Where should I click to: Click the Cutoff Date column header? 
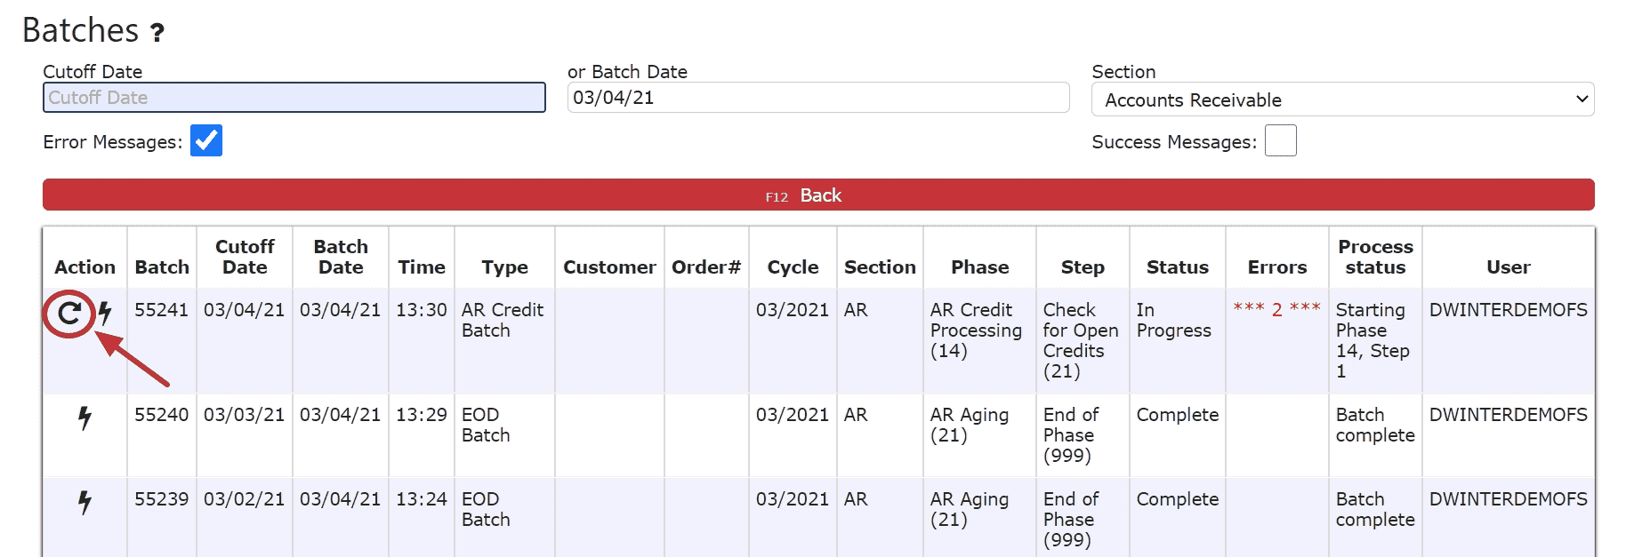tap(245, 257)
